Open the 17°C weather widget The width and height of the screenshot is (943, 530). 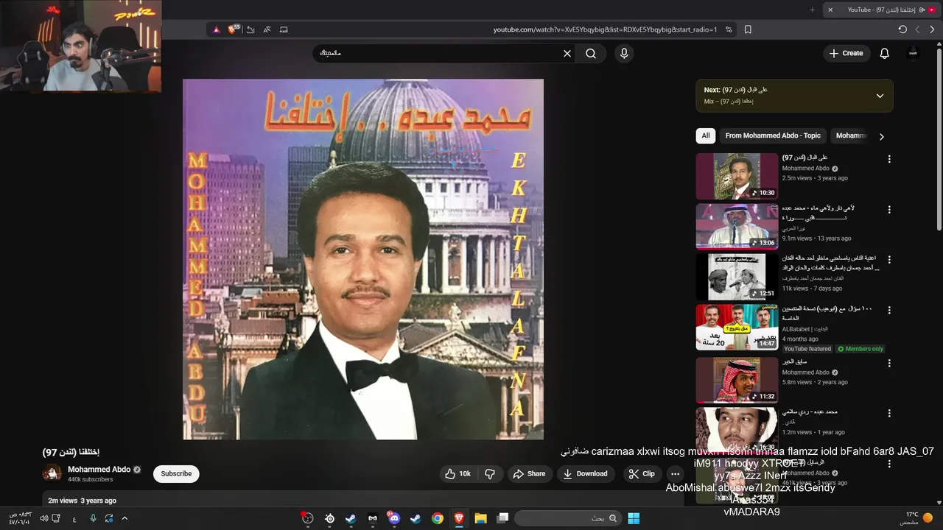pos(919,518)
